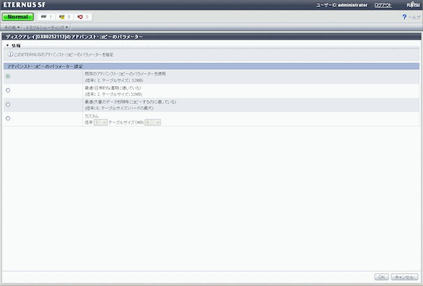423x286 pixels.
Task: Click the カスタム option label
Action: point(91,116)
